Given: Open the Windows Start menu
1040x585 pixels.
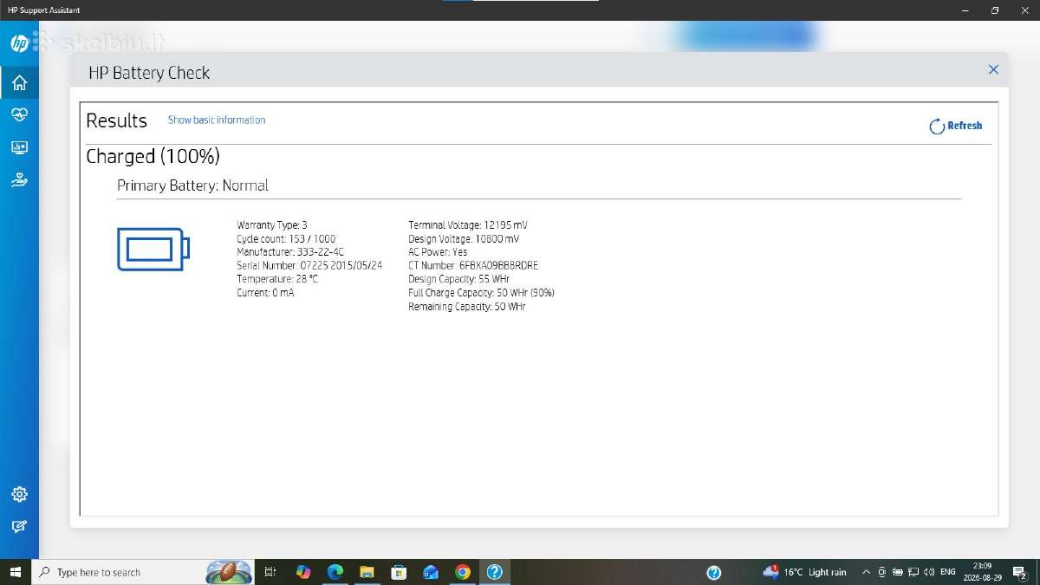Looking at the screenshot, I should [x=15, y=572].
